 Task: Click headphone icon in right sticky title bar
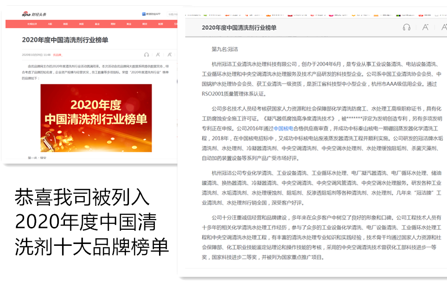407,27
